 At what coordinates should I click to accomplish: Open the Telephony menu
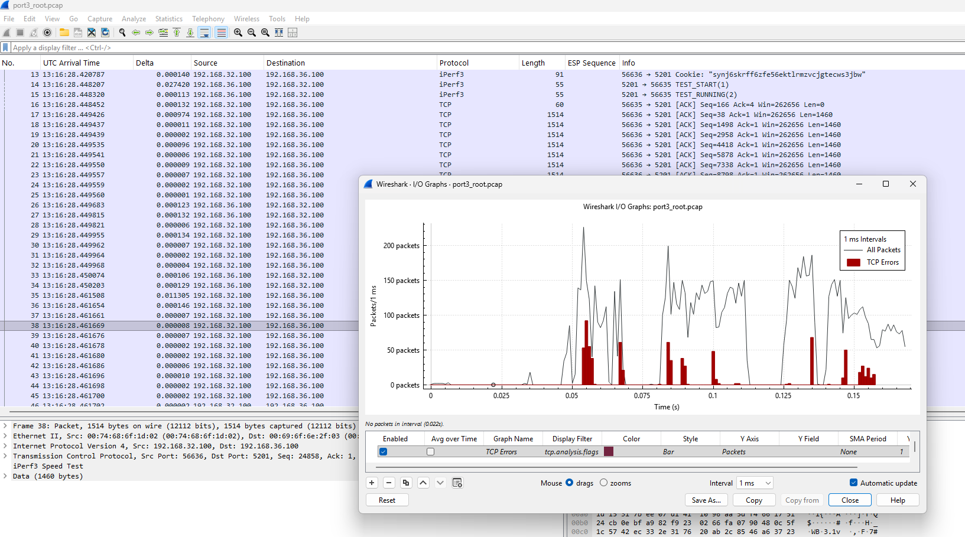point(209,19)
